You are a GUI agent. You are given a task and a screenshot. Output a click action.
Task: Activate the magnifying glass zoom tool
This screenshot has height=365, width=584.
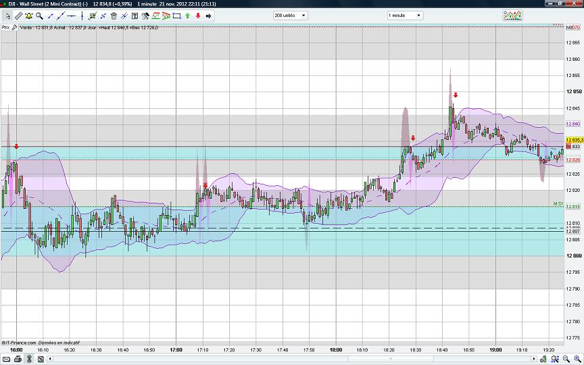tap(39, 16)
